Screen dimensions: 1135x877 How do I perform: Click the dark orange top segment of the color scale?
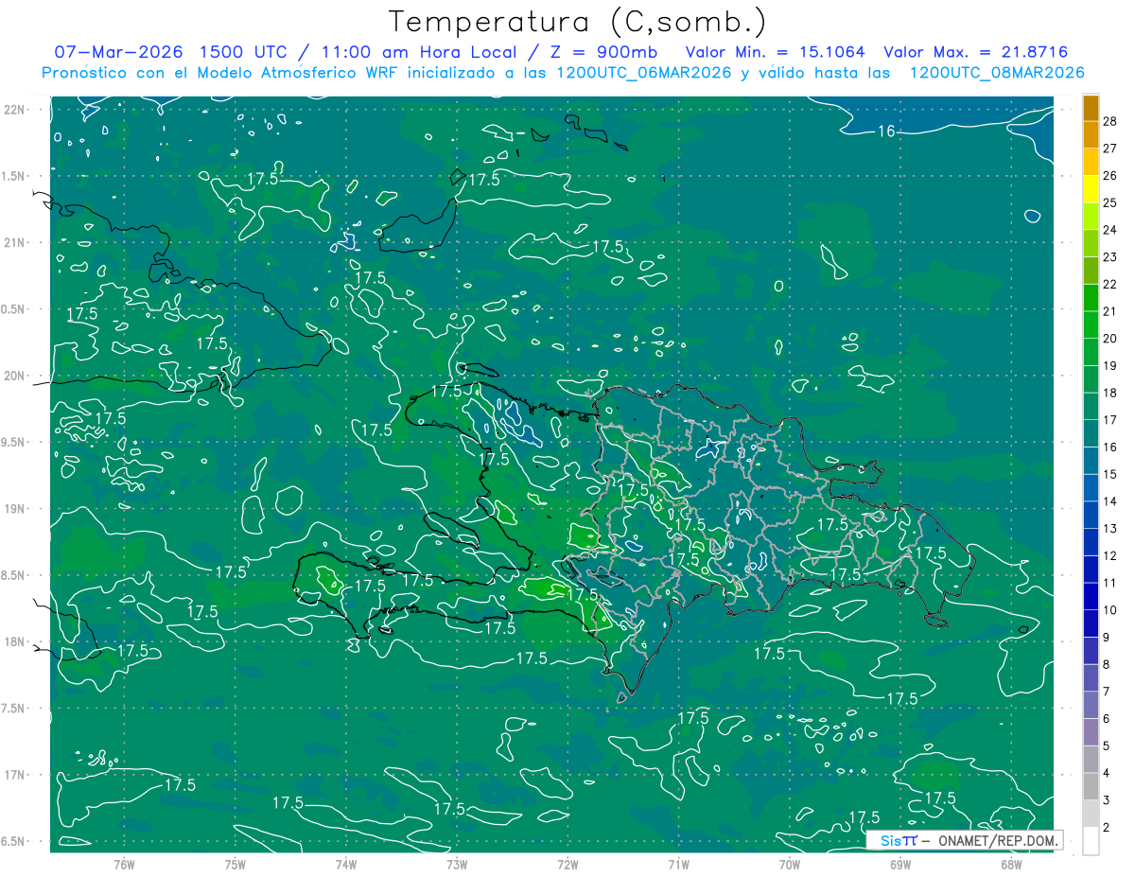(1091, 108)
